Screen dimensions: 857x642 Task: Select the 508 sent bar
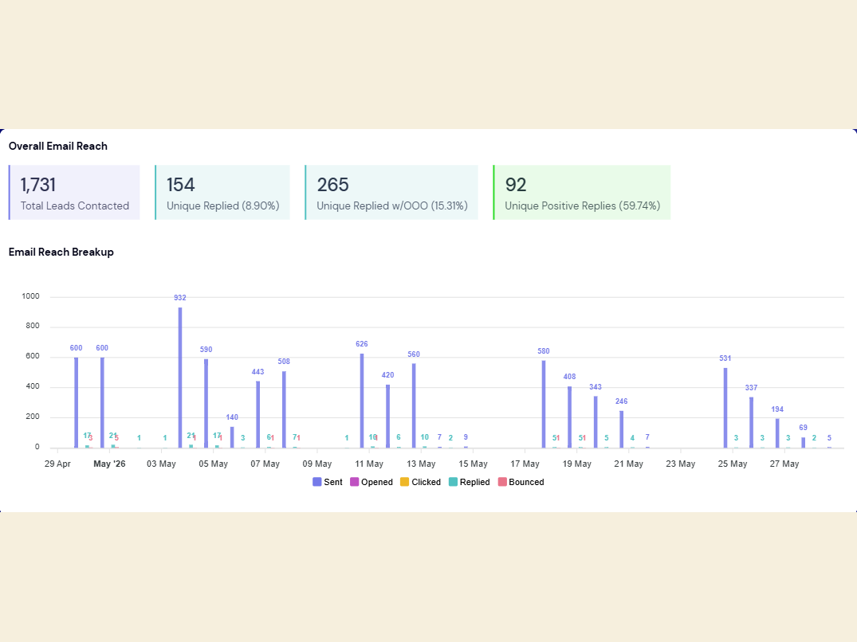pos(285,410)
